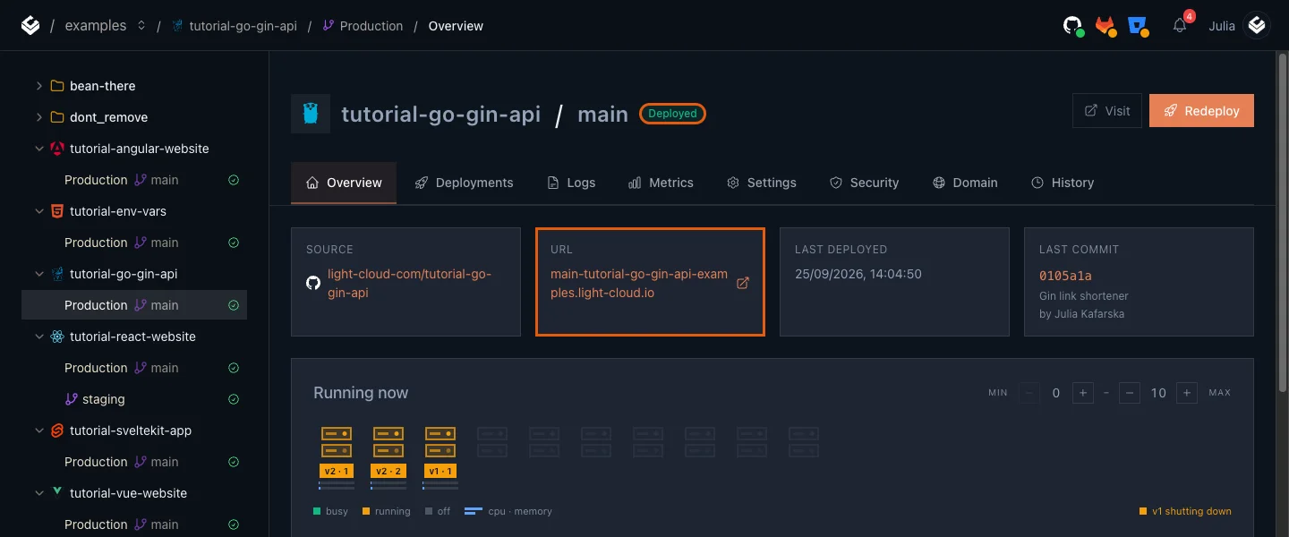Click the Svelte icon of tutorial-sveltekit-app
1289x537 pixels.
point(57,430)
